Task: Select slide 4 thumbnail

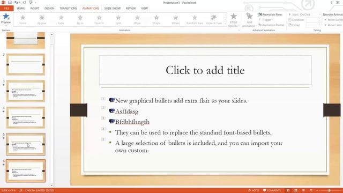Action: pos(26,117)
